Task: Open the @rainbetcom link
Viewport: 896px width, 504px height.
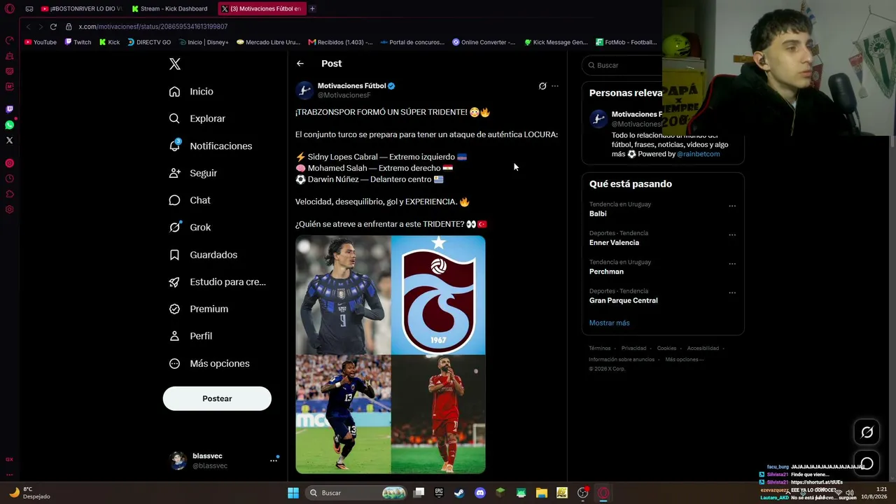Action: pos(698,154)
